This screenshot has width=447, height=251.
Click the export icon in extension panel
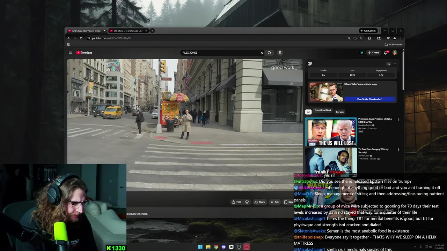389,64
